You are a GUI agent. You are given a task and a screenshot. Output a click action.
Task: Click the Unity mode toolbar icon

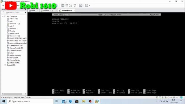(75, 5)
